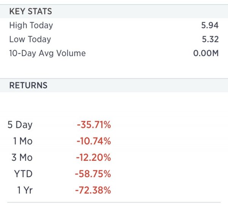Viewport: 228px width, 206px height.
Task: Click the RETURNS section header
Action: pos(28,85)
